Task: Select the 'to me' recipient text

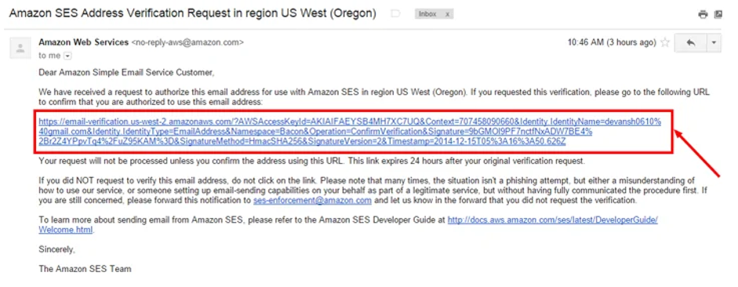Action: [49, 56]
